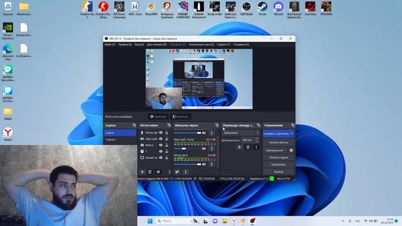Screen dimensions: 402x226
Task: Open mixer toolbar three-dot menu
Action: (186, 171)
